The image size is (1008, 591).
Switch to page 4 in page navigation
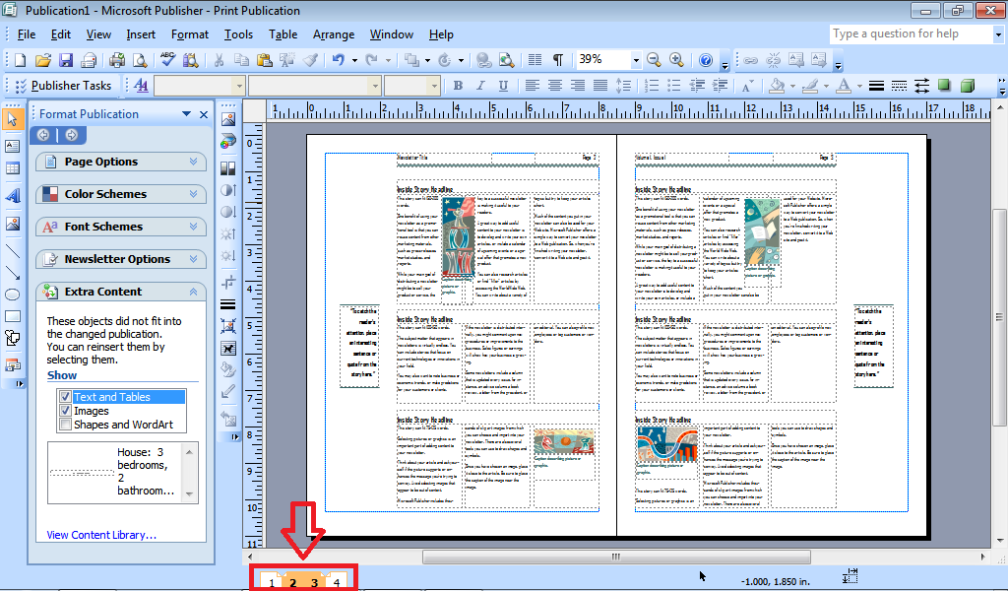[335, 583]
